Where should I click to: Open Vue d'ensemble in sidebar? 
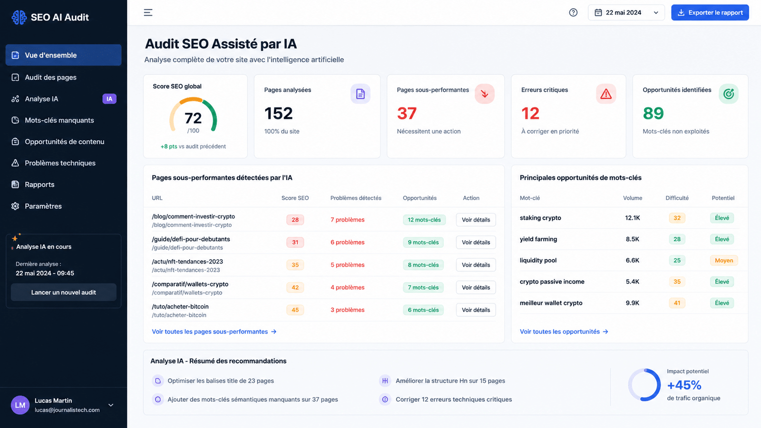pos(63,55)
